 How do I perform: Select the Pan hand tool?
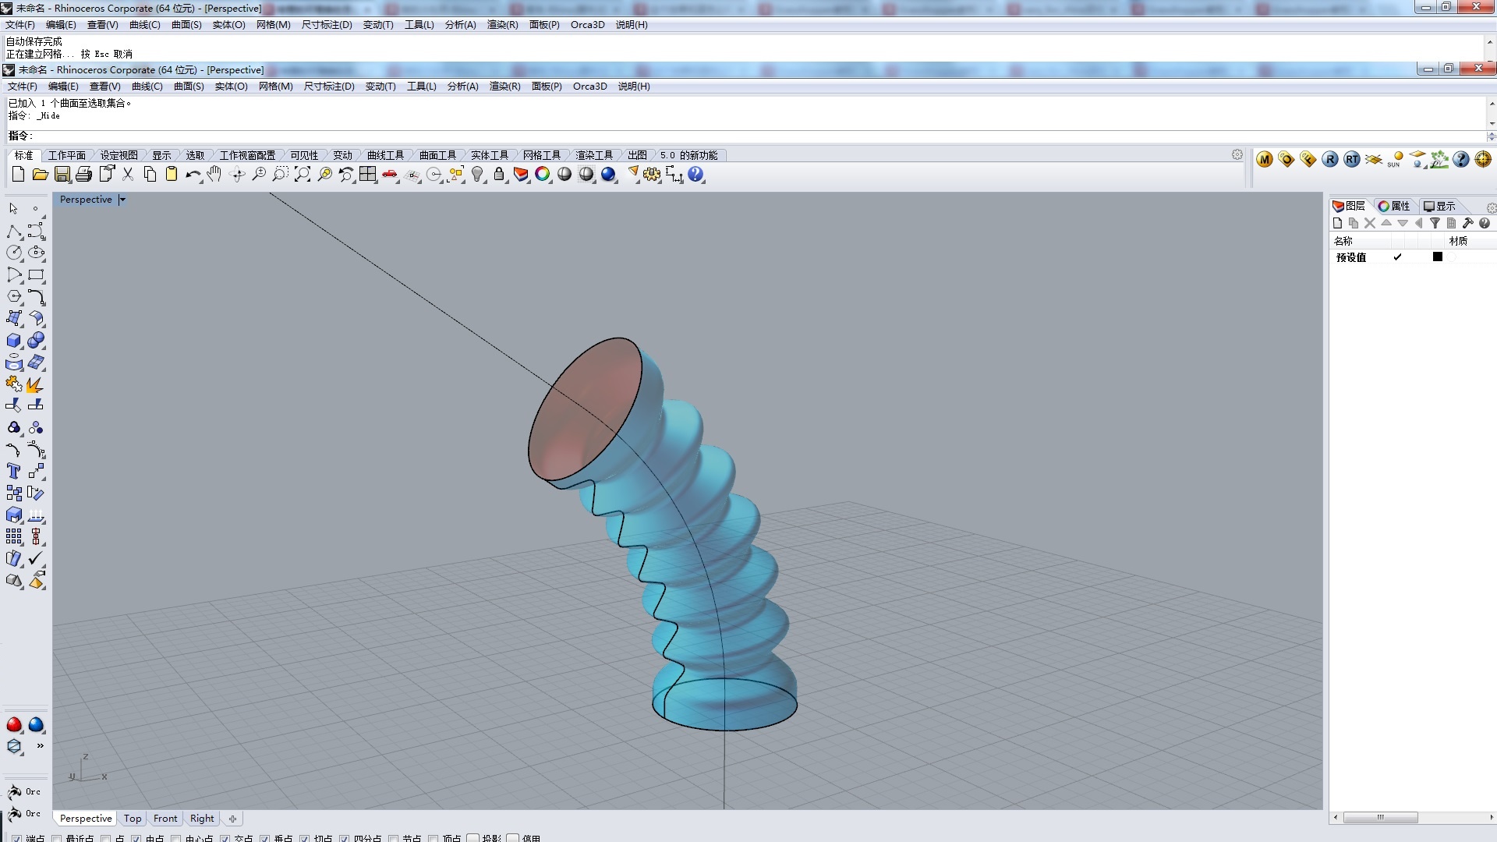pos(214,174)
